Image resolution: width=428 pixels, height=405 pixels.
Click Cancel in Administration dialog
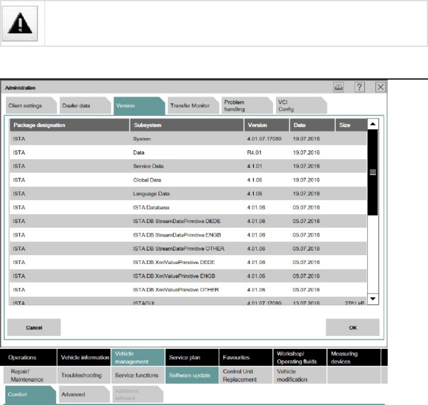pos(34,328)
